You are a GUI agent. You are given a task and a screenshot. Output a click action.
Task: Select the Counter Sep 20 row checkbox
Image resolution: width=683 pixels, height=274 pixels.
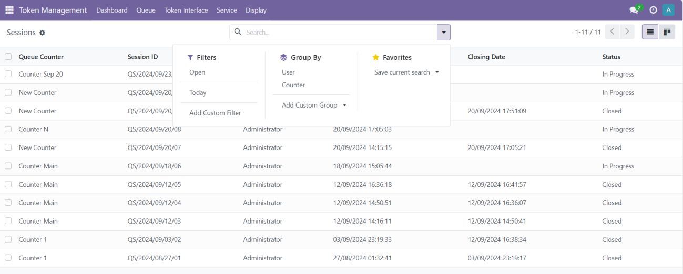[8, 74]
